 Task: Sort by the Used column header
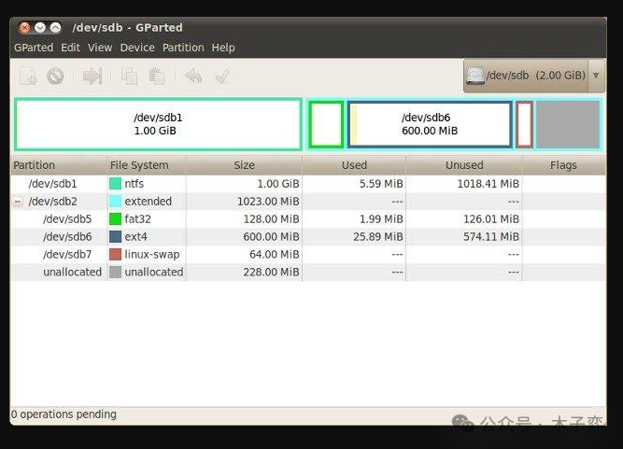[x=354, y=165]
